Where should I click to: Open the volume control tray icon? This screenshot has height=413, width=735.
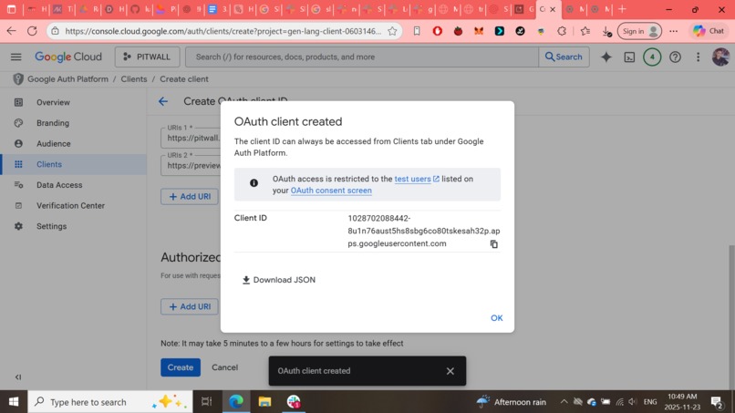[x=633, y=402]
